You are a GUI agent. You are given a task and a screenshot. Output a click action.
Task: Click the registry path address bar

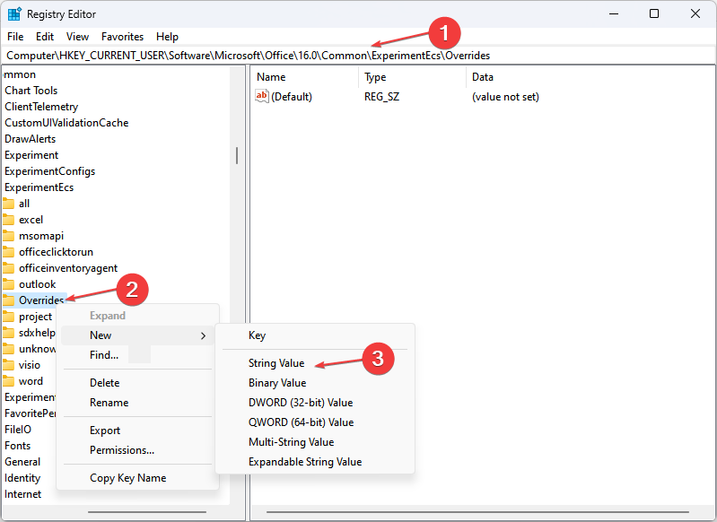pyautogui.click(x=359, y=56)
